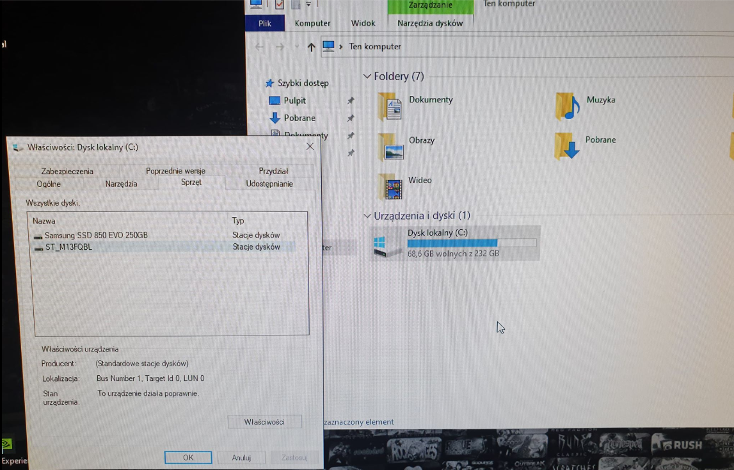
Task: Click the Ten komputer address bar
Action: 527,47
